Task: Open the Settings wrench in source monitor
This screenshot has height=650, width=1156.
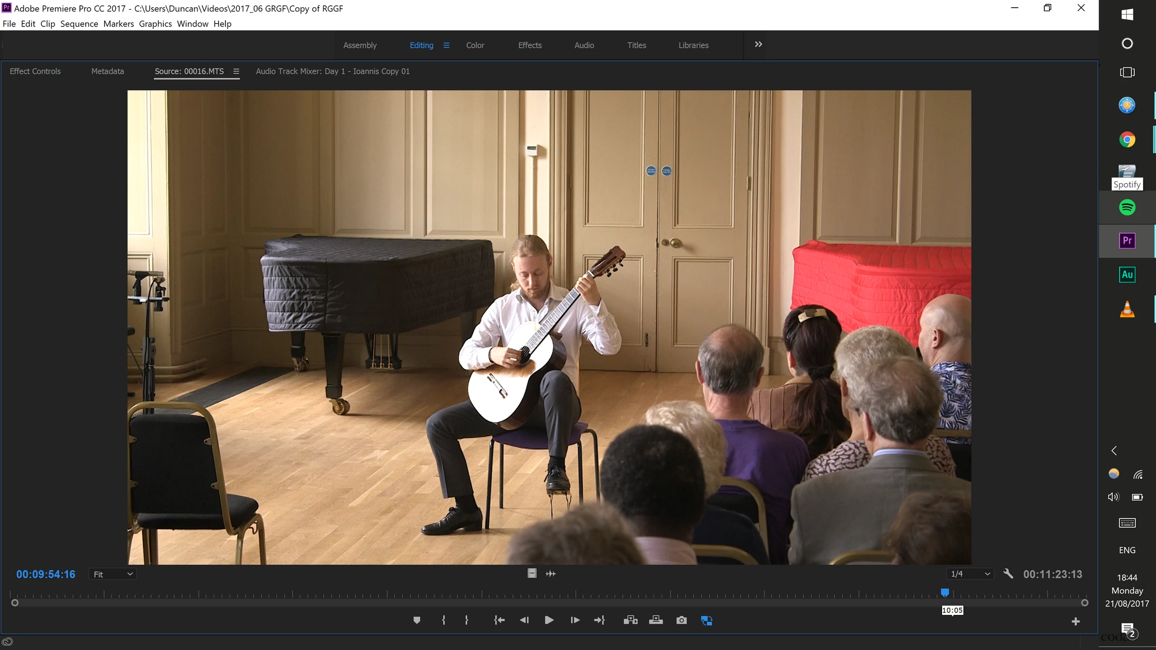Action: point(1008,573)
